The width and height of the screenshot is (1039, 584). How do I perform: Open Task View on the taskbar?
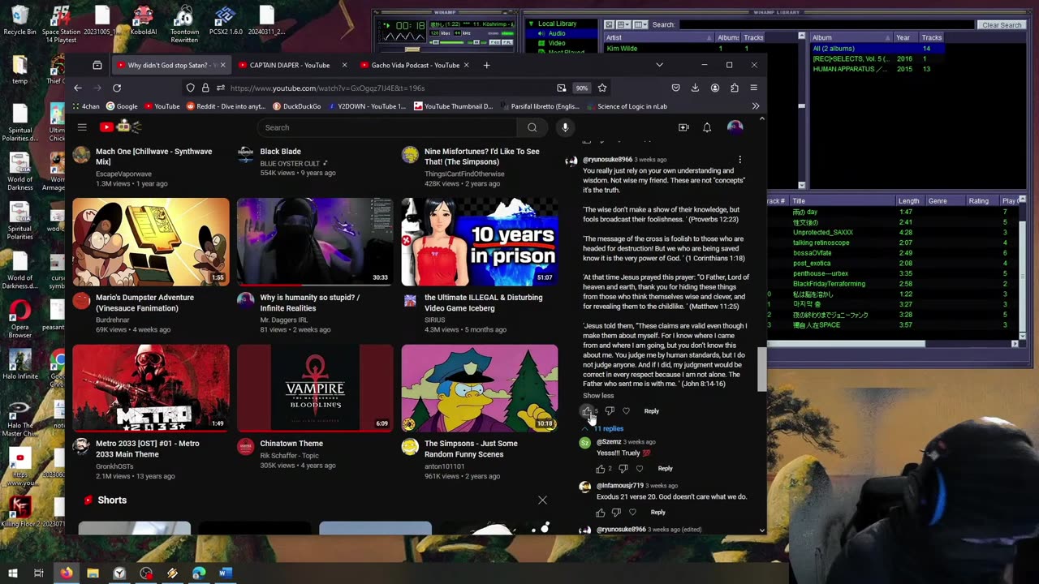click(38, 573)
